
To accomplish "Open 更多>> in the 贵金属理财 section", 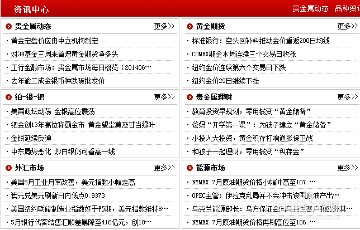I will point(348,97).
